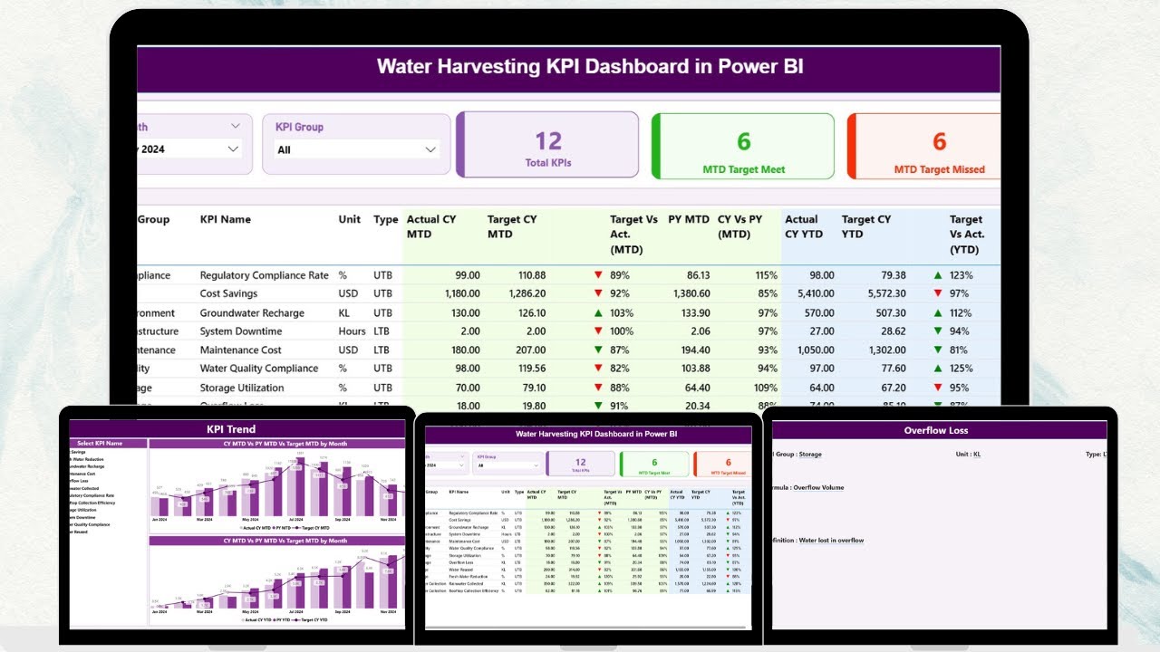Click red MTD arrow in Storage Utilization row, laptop dashboard

(598, 388)
